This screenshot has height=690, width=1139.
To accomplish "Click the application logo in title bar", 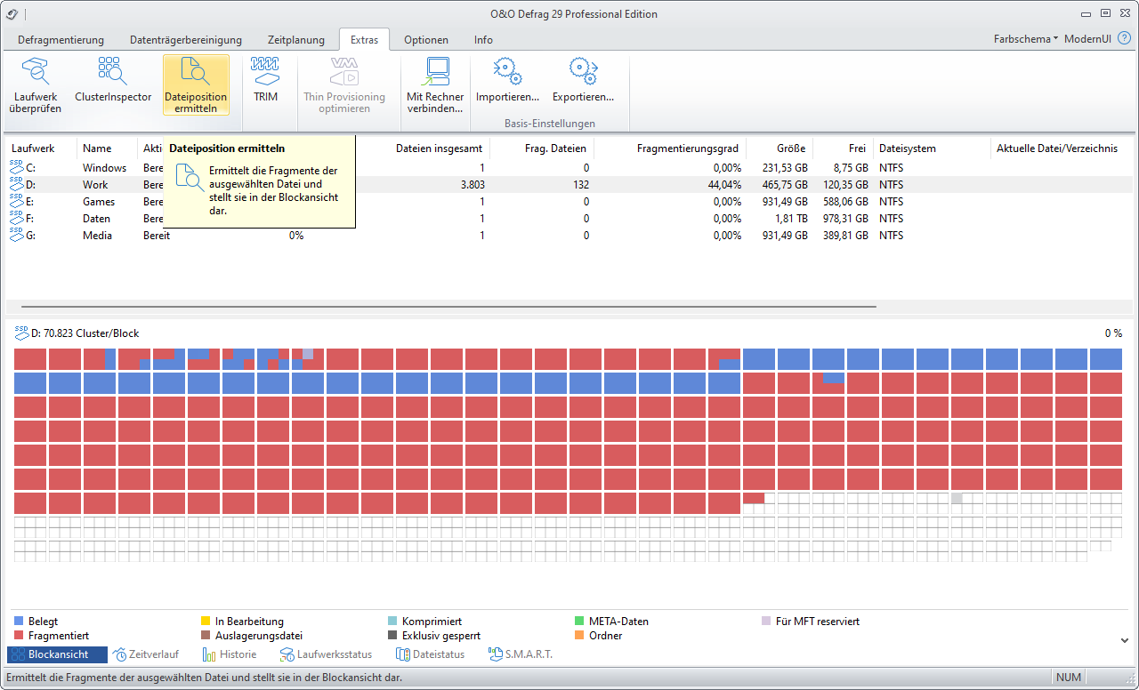I will coord(12,12).
